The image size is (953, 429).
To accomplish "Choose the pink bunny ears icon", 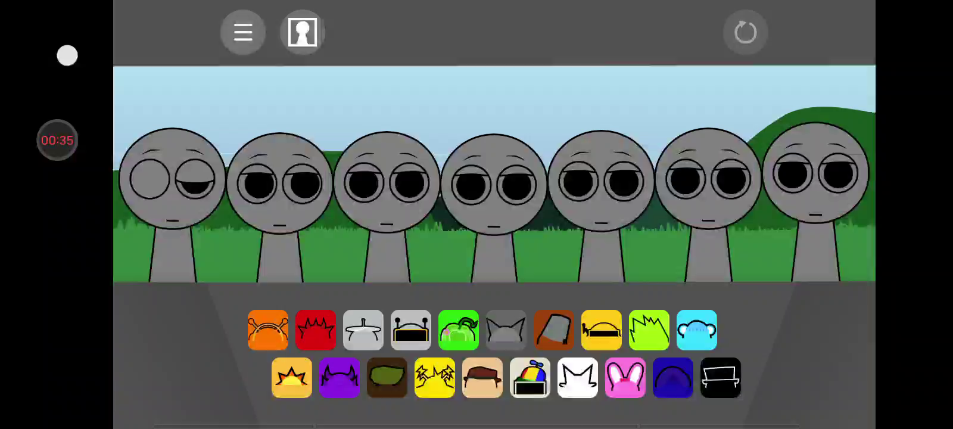I will pyautogui.click(x=625, y=378).
